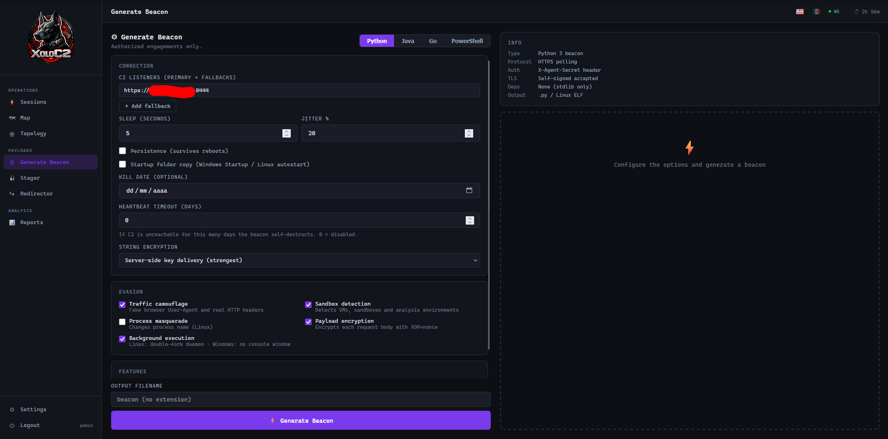Select the Stager icon in the sidebar

pyautogui.click(x=12, y=178)
